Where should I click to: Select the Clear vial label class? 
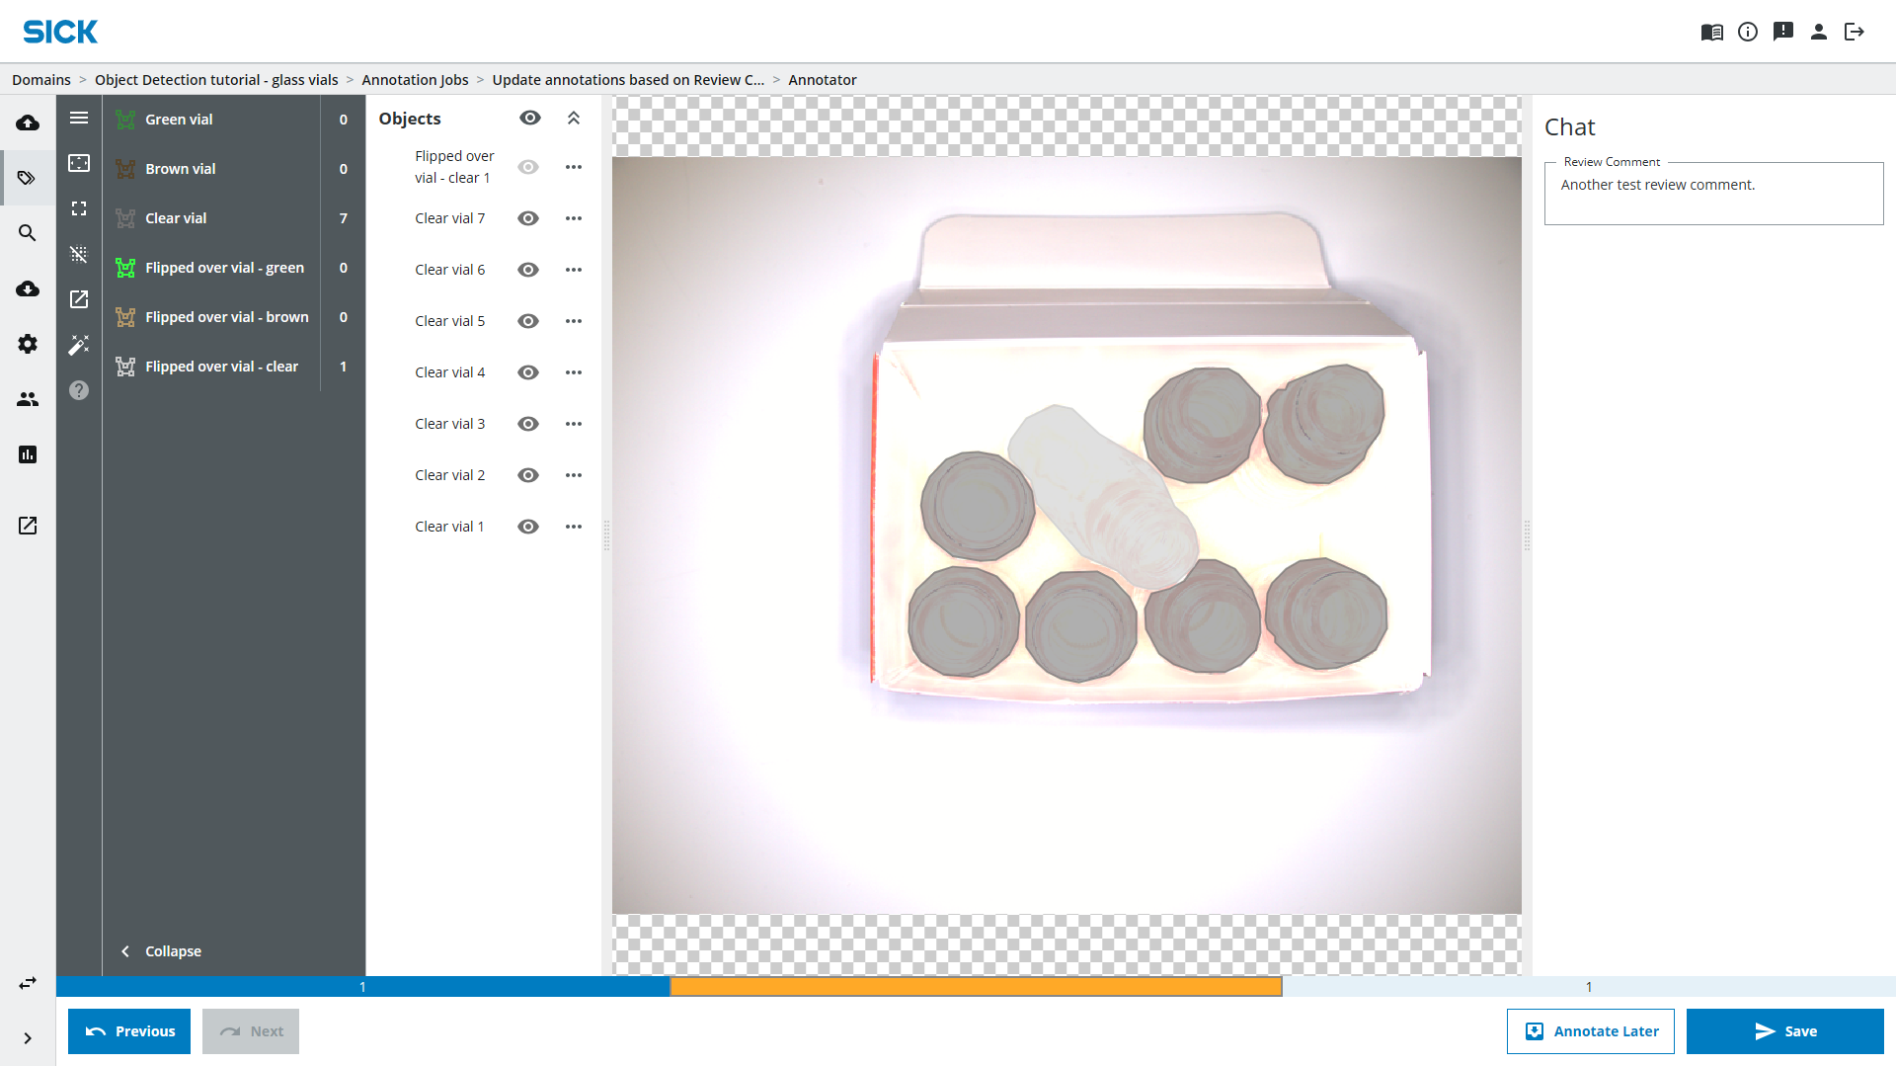176,218
